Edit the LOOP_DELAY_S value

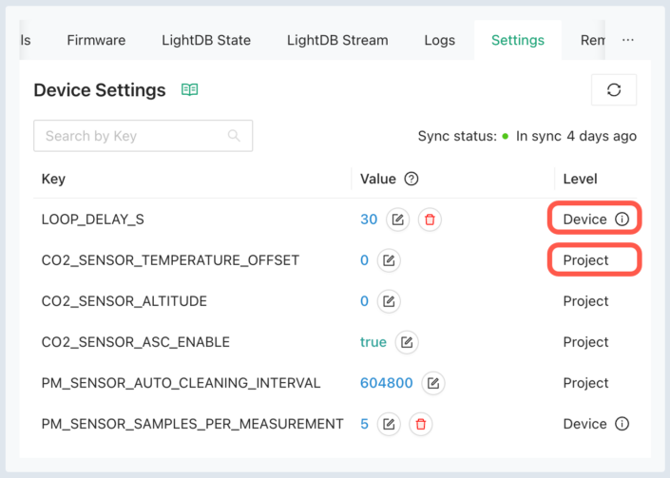pos(398,220)
